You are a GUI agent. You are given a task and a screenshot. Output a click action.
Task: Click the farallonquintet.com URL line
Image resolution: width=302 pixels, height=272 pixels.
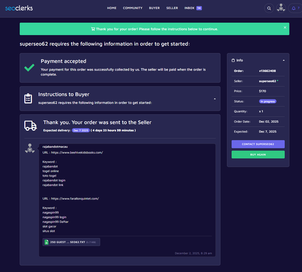click(x=71, y=199)
